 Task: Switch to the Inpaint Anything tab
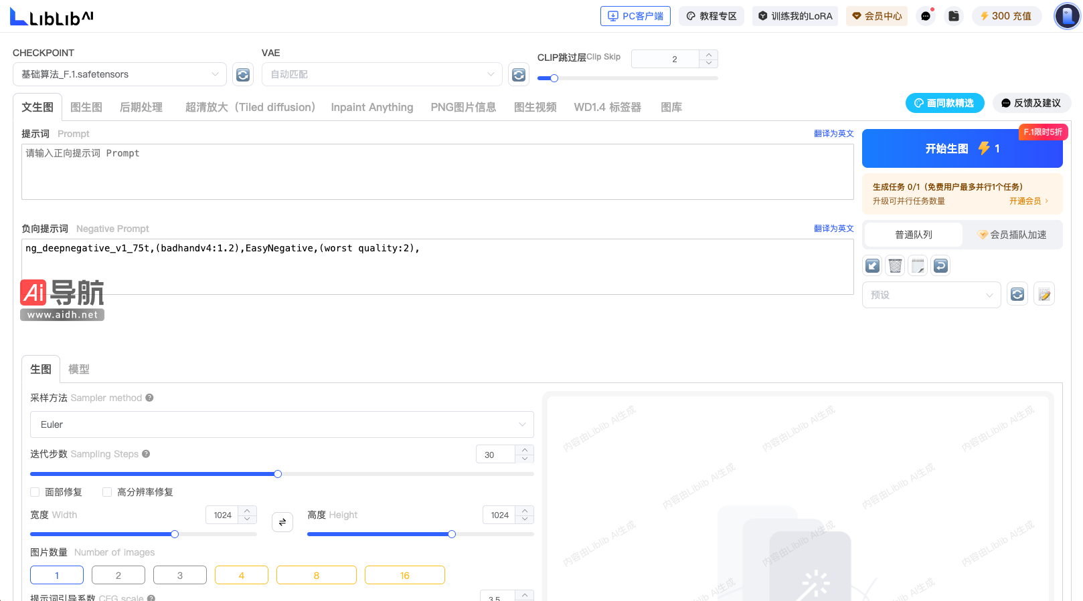(372, 107)
